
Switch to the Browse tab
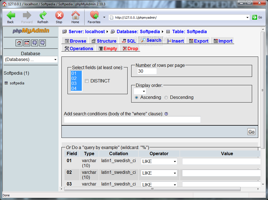tap(75, 41)
